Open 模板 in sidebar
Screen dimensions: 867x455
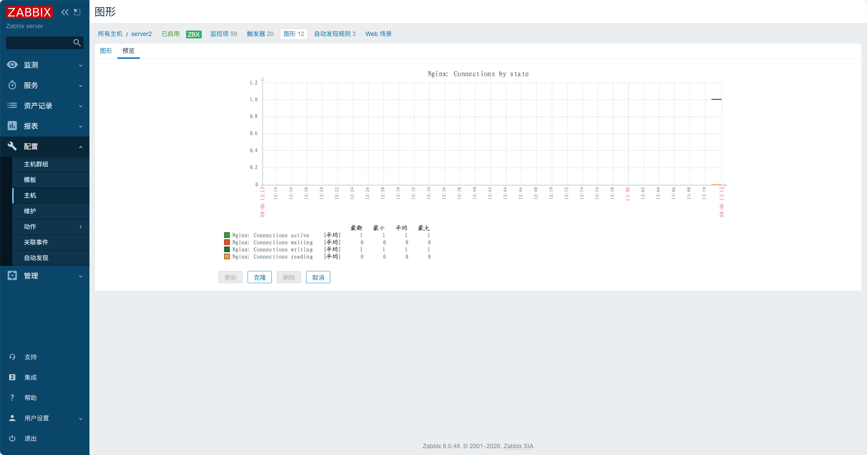pyautogui.click(x=51, y=180)
